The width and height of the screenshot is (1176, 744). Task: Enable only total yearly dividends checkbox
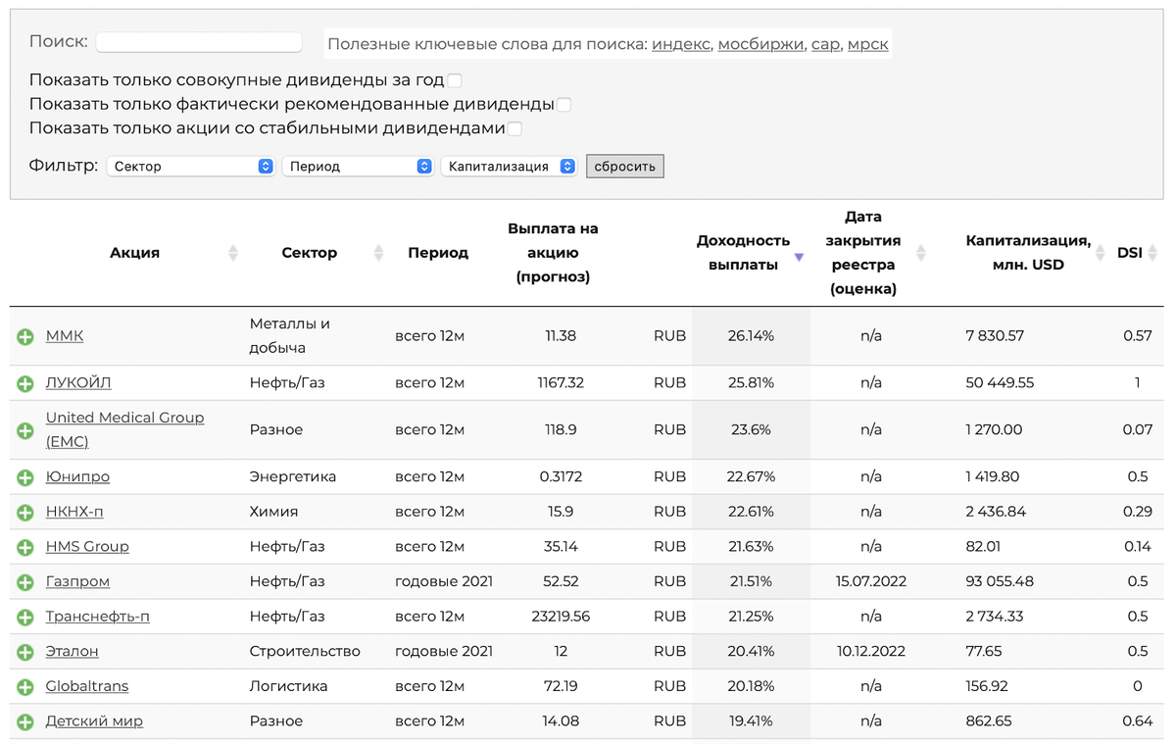[x=455, y=80]
